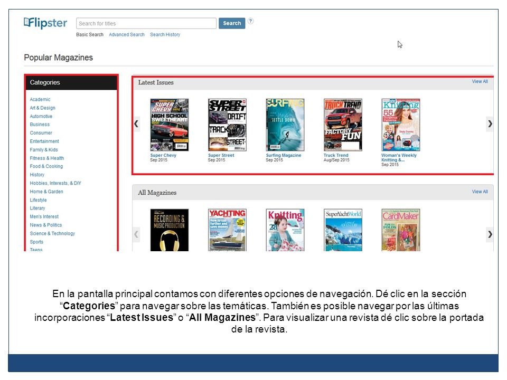Open the Super Chevy magazine cover
This screenshot has height=380, width=507.
(170, 125)
